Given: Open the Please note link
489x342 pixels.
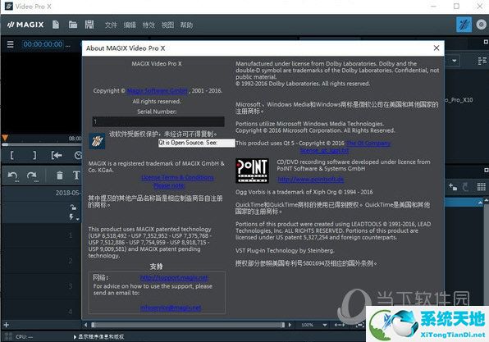Looking at the screenshot, I should [169, 185].
